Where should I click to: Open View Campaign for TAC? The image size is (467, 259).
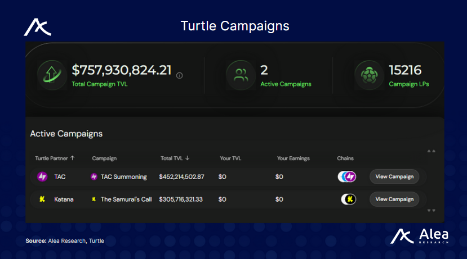pyautogui.click(x=394, y=177)
